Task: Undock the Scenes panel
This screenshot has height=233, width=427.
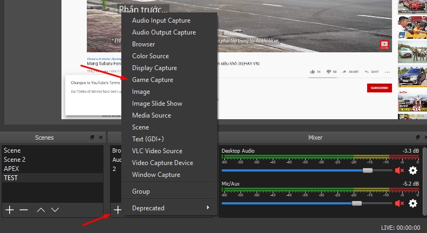Action: coord(92,138)
